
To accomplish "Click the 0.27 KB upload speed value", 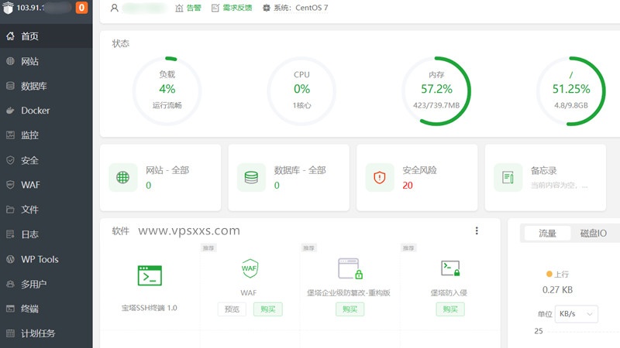I will click(557, 290).
